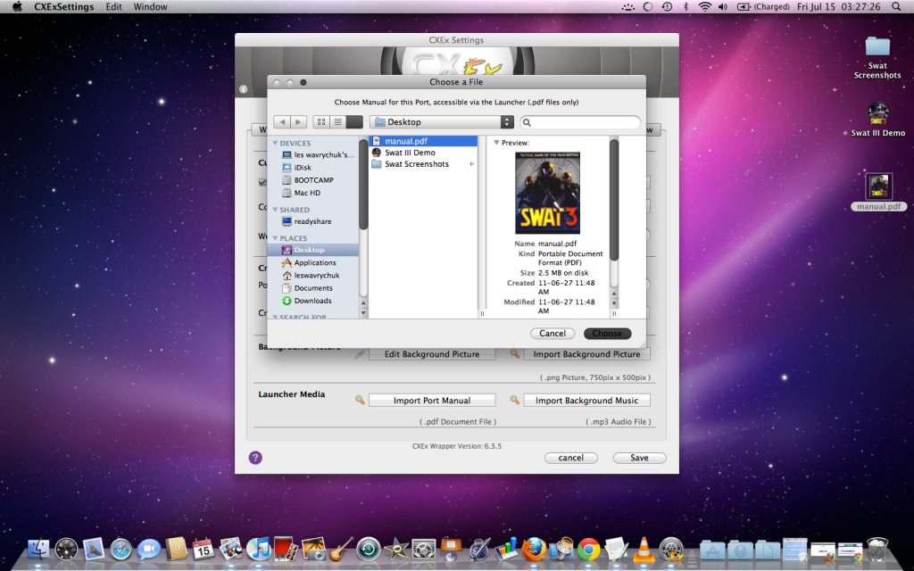Select Swat III Demo in file list
The height and width of the screenshot is (571, 914).
(x=423, y=153)
